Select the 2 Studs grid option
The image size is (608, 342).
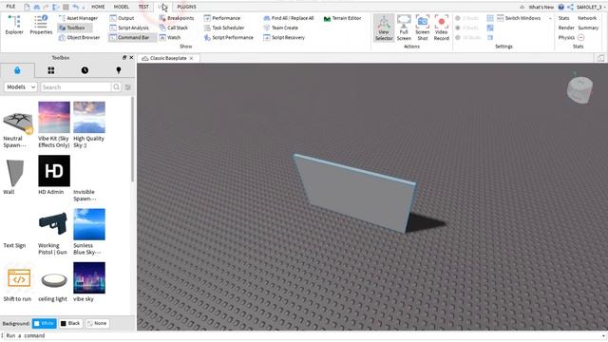467,18
